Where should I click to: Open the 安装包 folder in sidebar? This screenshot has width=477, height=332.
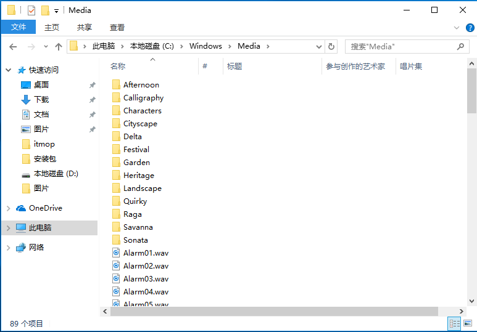[44, 158]
